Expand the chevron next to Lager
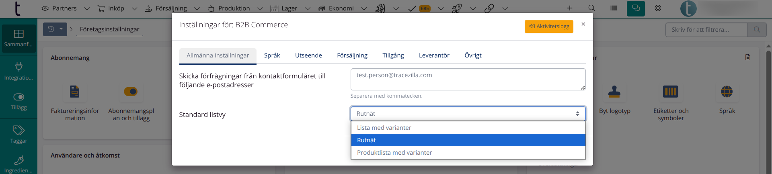This screenshot has height=174, width=772. point(307,8)
